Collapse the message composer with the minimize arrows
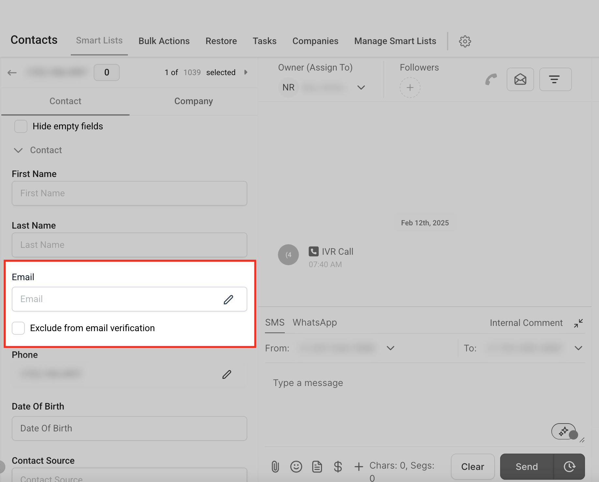Screen dimensions: 599x482 578,323
